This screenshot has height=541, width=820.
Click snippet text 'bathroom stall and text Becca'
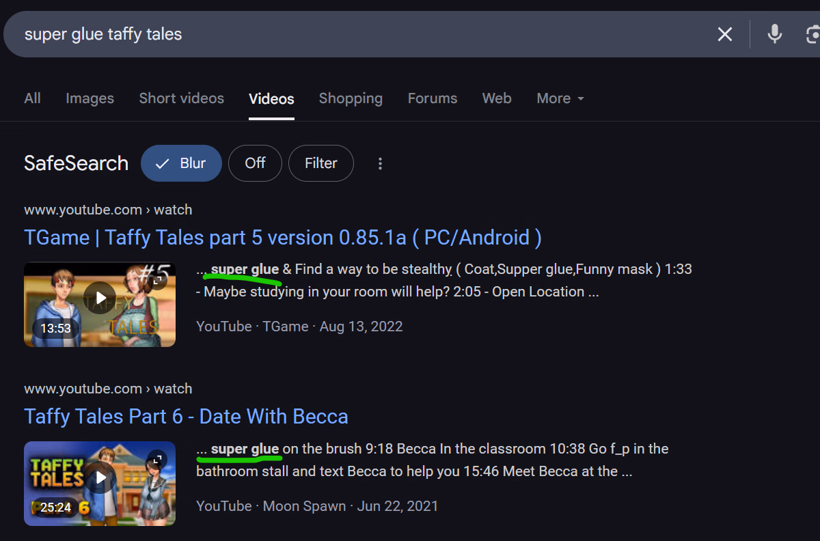(291, 471)
